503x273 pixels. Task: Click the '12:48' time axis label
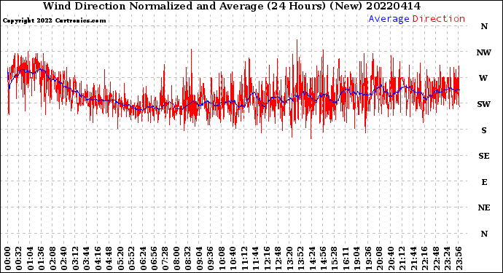(x=278, y=258)
